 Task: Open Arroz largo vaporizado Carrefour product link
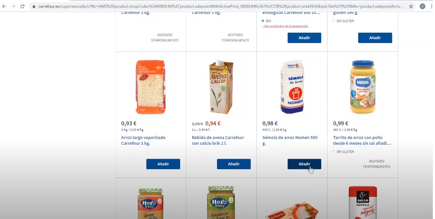pyautogui.click(x=143, y=140)
